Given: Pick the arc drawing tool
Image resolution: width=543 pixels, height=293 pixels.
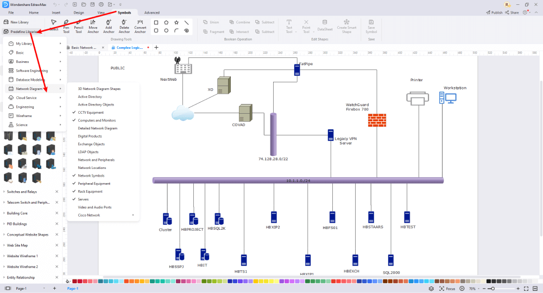Looking at the screenshot, I should tap(176, 31).
